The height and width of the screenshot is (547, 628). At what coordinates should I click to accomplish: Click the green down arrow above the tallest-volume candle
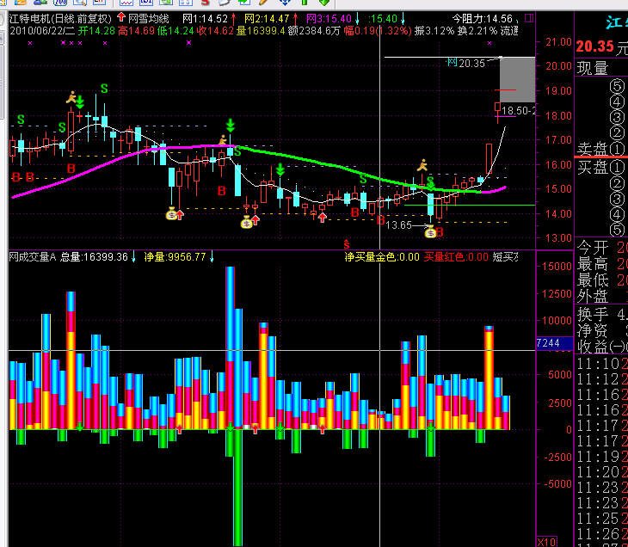click(x=231, y=125)
